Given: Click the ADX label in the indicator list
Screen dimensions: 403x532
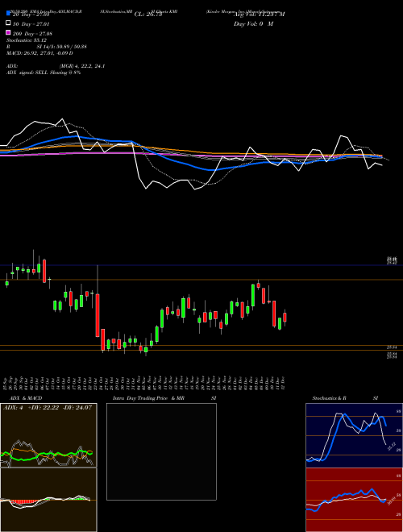Looking at the screenshot, I should (x=12, y=66).
